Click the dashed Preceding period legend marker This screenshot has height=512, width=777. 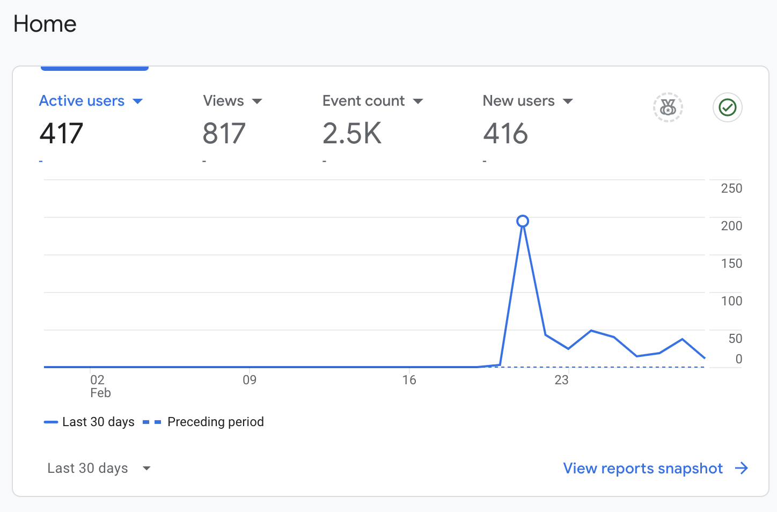point(152,422)
